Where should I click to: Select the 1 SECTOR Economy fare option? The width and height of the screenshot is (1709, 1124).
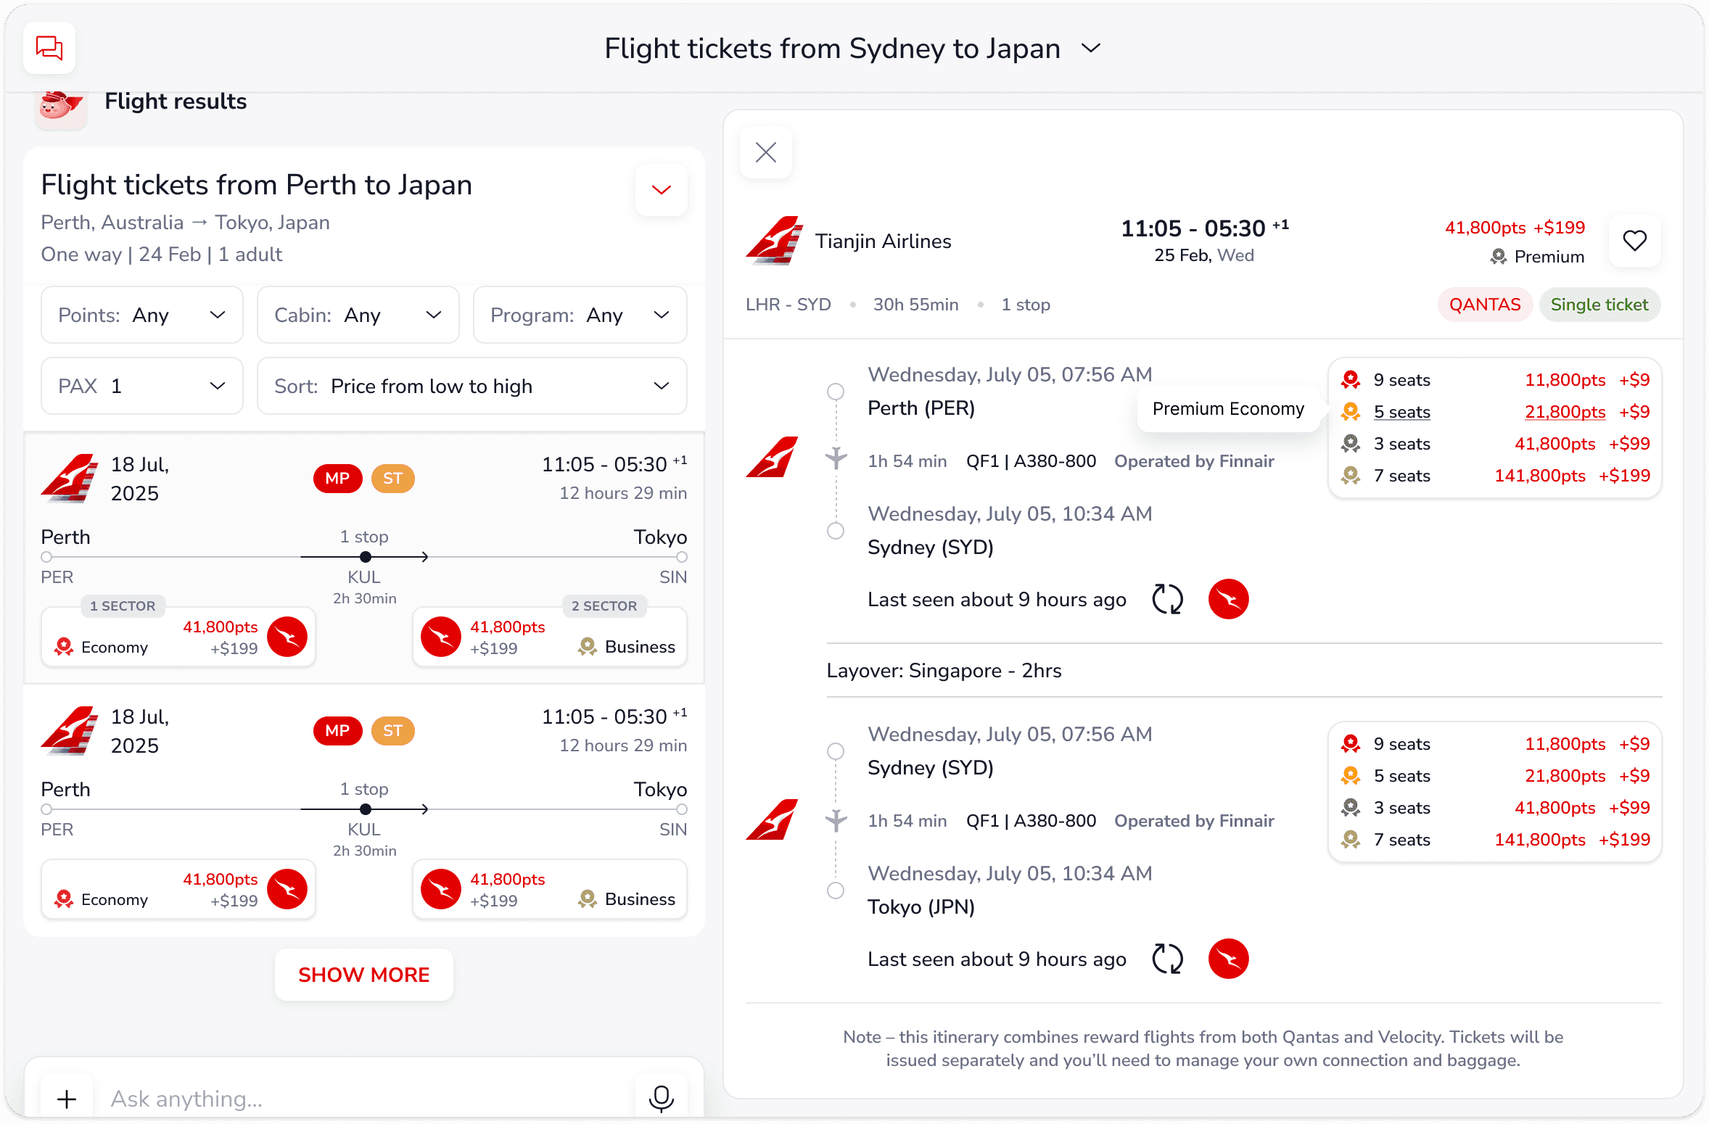point(178,637)
